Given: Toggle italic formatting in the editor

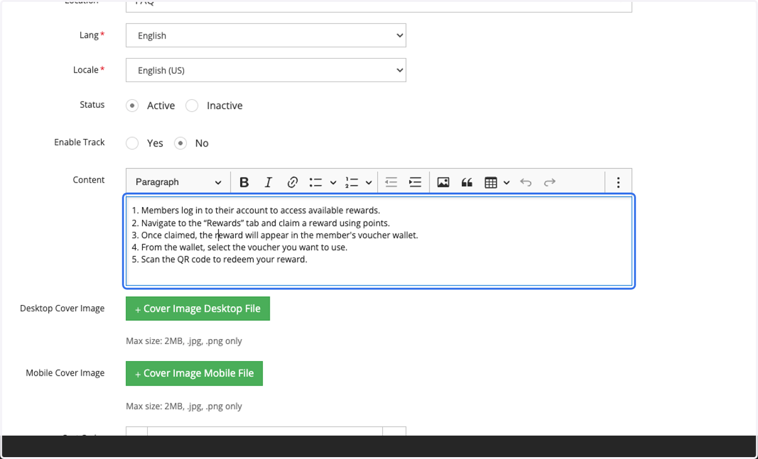Looking at the screenshot, I should pos(268,182).
